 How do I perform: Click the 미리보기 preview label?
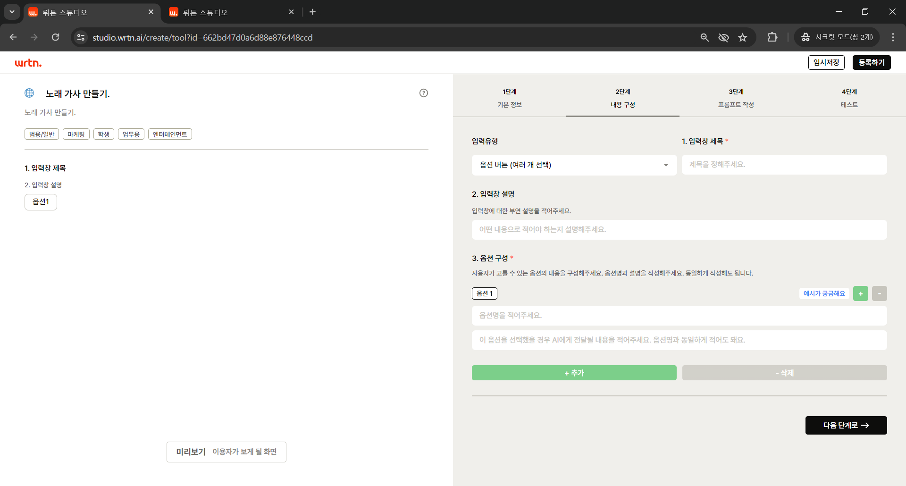(226, 452)
